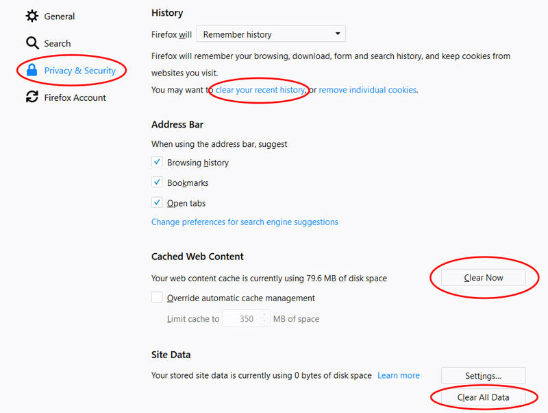
Task: Open Site Data Settings button
Action: pos(484,375)
